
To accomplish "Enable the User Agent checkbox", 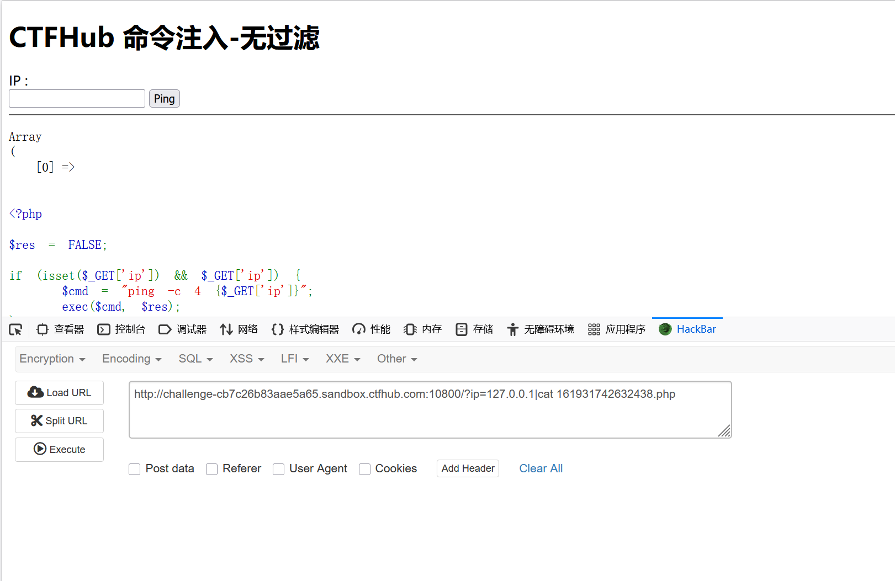I will 278,469.
